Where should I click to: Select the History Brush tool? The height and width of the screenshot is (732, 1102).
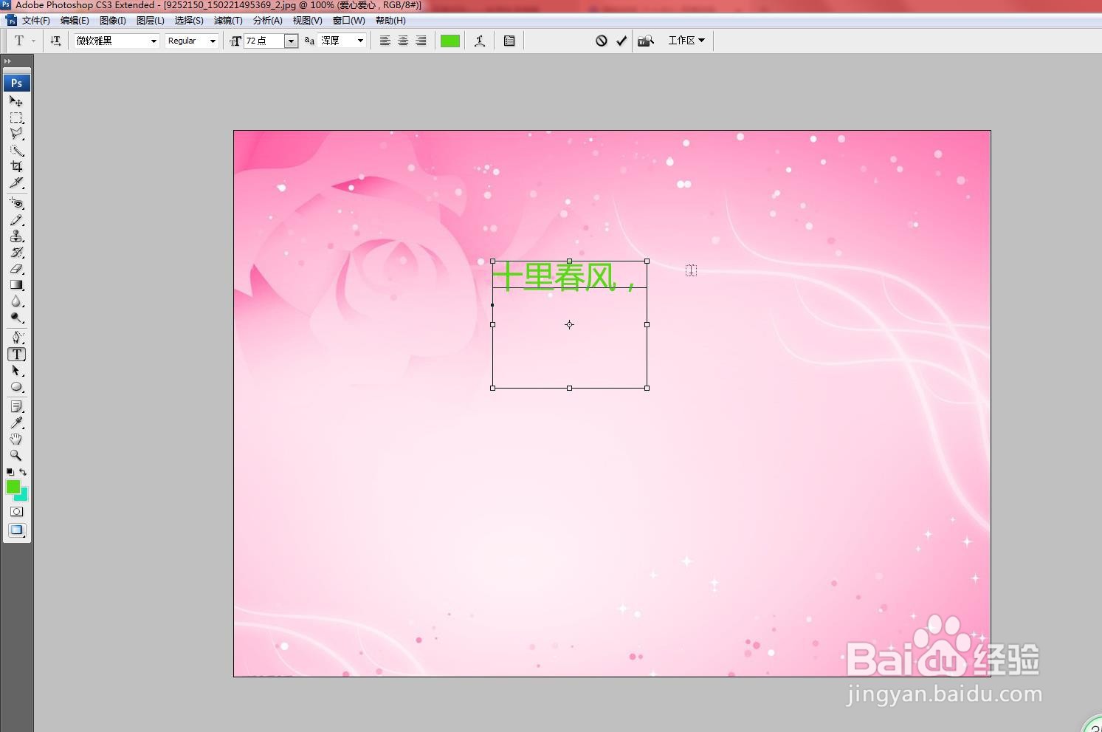pyautogui.click(x=16, y=252)
